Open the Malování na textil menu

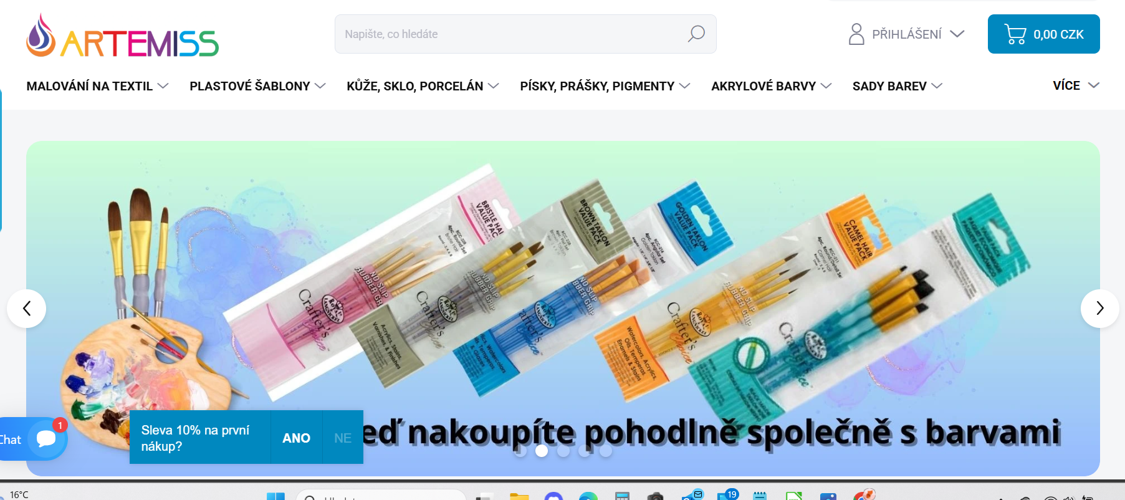tap(97, 86)
